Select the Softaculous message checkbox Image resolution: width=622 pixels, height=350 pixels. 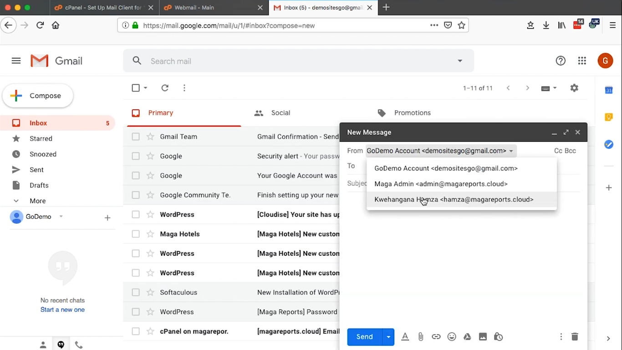(136, 293)
